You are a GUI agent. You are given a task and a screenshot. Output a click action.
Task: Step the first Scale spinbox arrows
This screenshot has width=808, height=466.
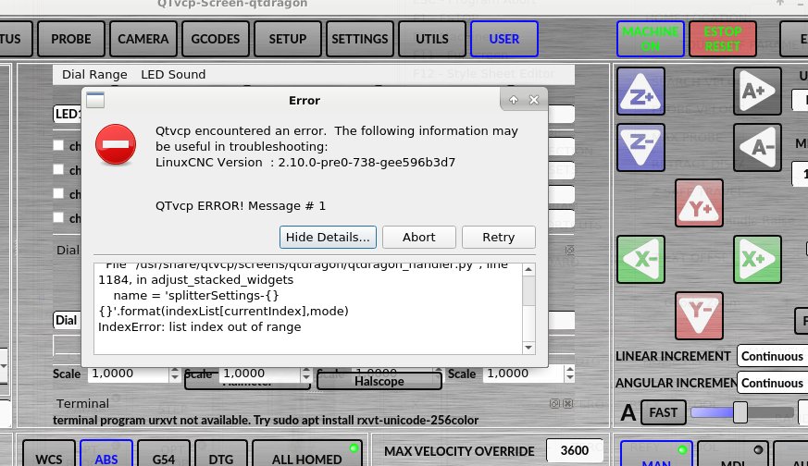click(x=175, y=374)
